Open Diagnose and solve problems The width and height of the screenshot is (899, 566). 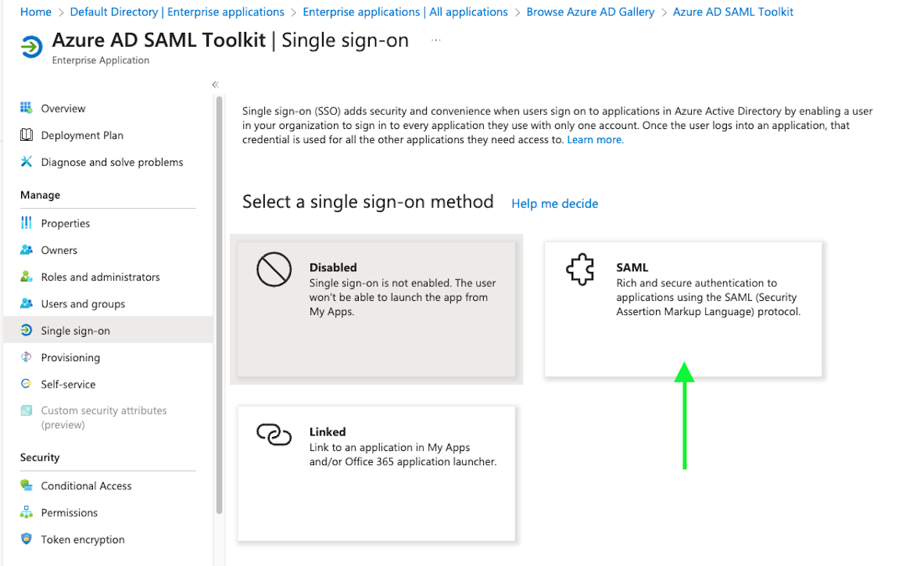pyautogui.click(x=111, y=162)
